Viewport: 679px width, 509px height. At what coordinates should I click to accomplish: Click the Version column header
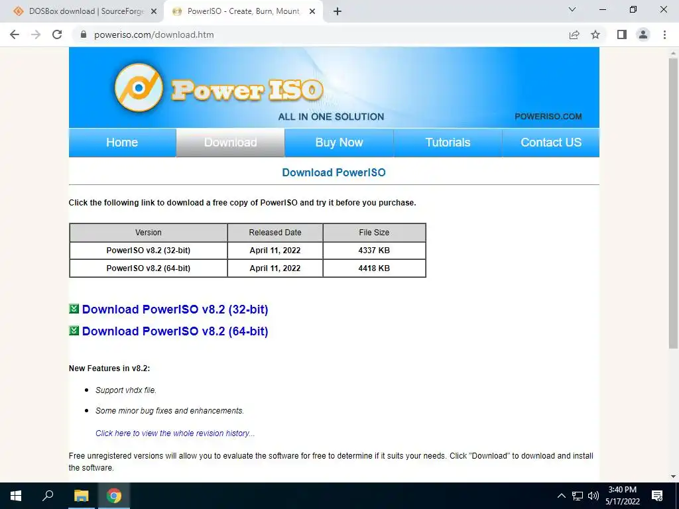tap(148, 233)
